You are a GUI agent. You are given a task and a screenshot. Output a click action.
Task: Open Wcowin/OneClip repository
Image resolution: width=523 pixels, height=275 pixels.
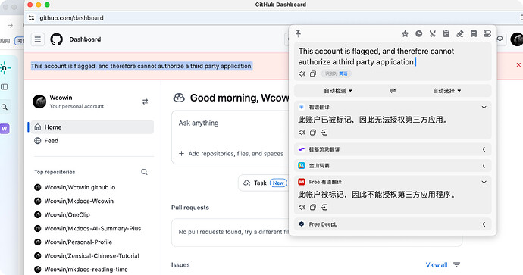point(67,214)
